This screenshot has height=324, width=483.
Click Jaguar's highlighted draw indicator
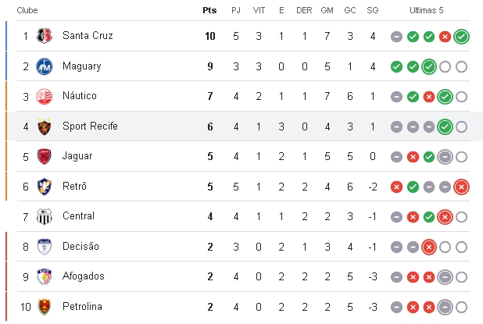tap(445, 157)
